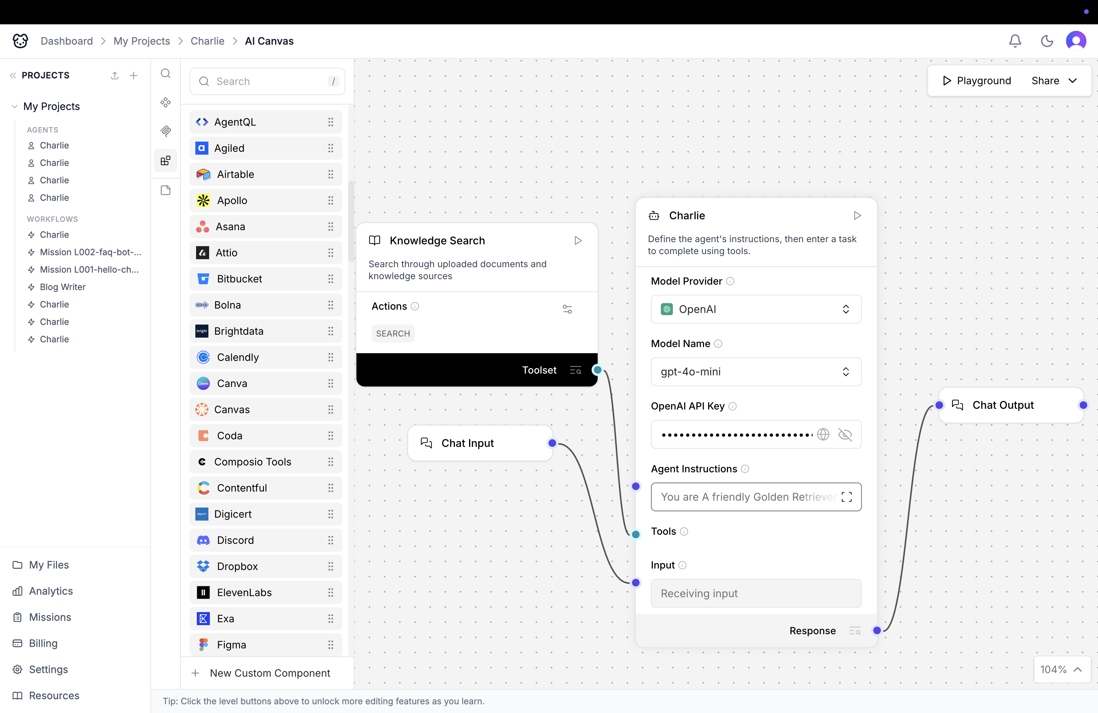The width and height of the screenshot is (1098, 713).
Task: Click the globe icon in API key field
Action: pos(823,435)
